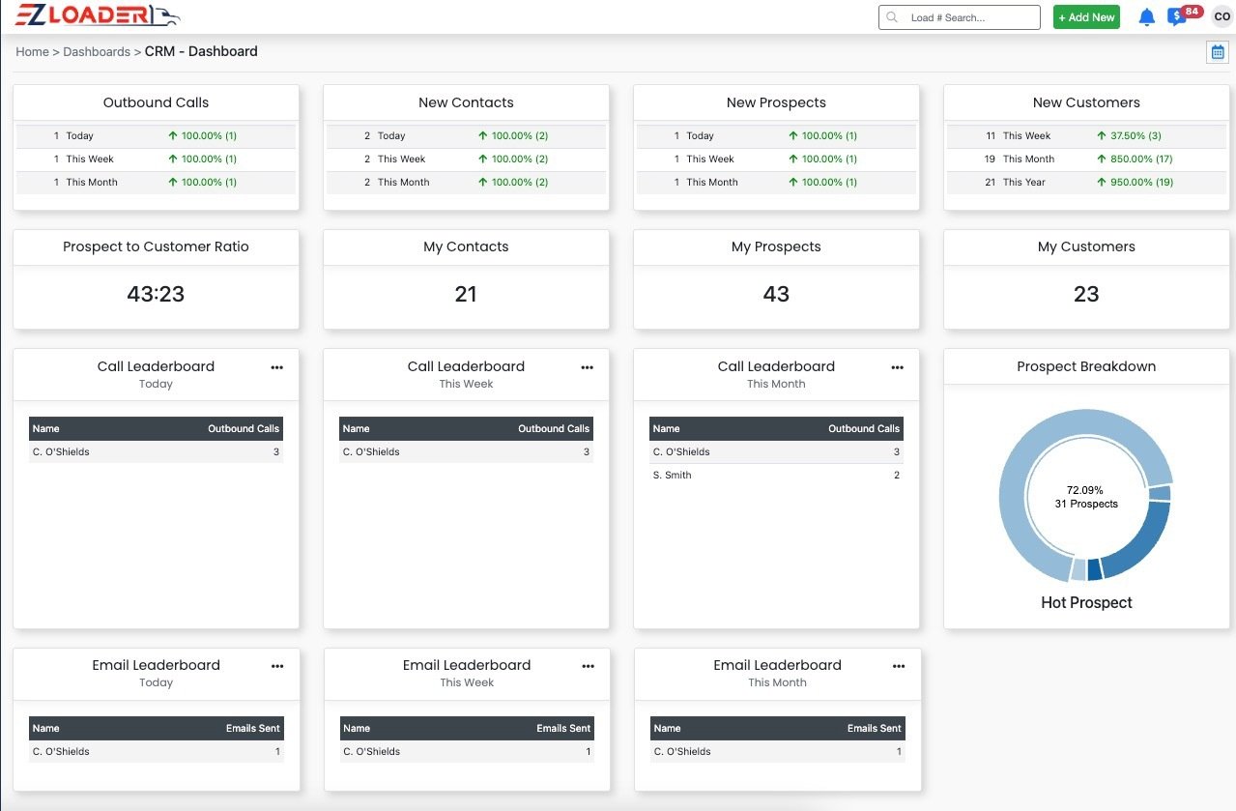The image size is (1236, 811).
Task: Go to Home in the breadcrumb
Action: (32, 52)
